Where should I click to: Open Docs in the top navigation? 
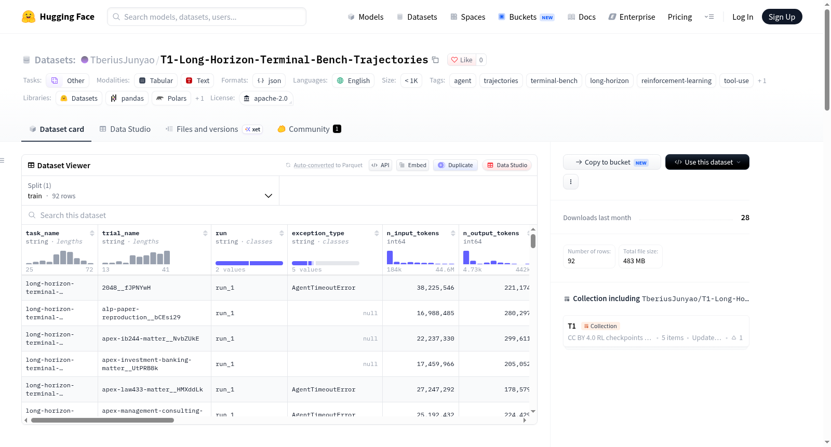tap(582, 17)
